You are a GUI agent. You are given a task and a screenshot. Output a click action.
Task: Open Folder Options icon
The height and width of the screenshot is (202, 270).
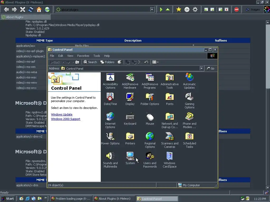coord(150,99)
